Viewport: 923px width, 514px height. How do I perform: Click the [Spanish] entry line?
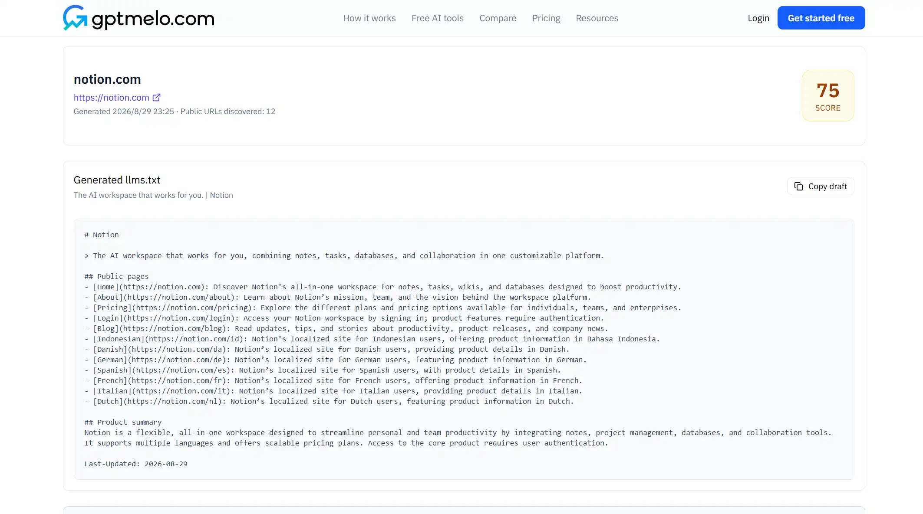tap(323, 370)
